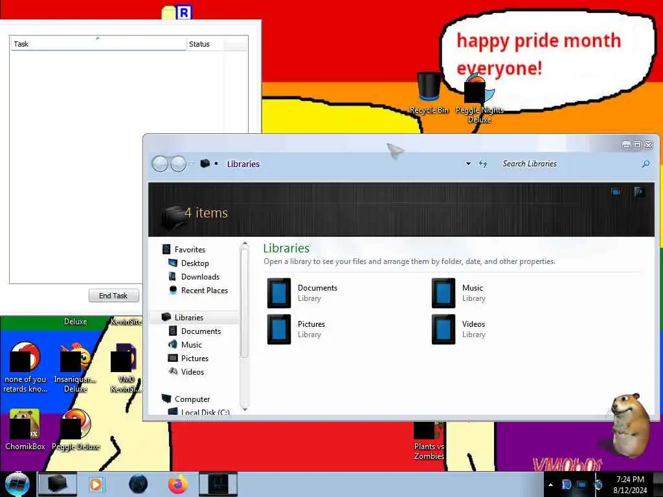The width and height of the screenshot is (663, 497).
Task: Open VM0 KevinSi... desktop icon
Action: tap(125, 368)
